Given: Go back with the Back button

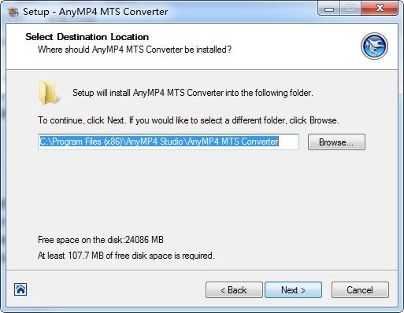Looking at the screenshot, I should 234,290.
